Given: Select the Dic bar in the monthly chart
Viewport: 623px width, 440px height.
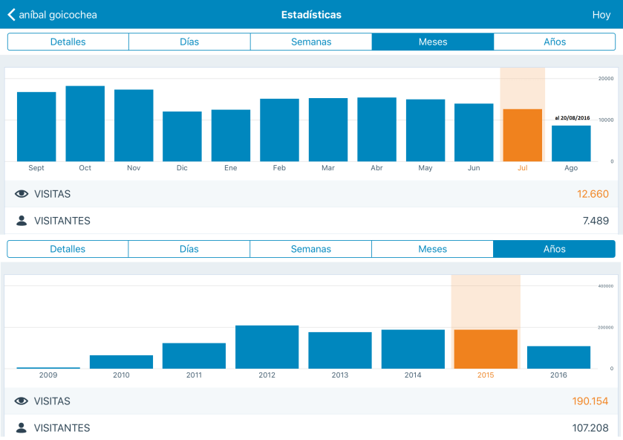Looking at the screenshot, I should pos(182,137).
